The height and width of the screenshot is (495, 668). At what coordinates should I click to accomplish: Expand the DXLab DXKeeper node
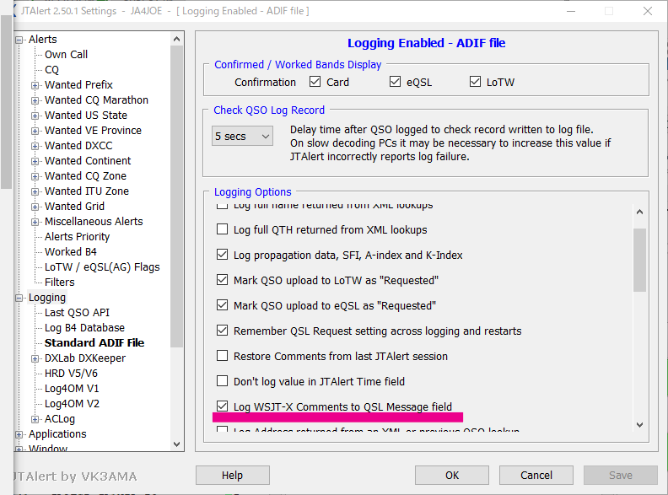coord(35,358)
